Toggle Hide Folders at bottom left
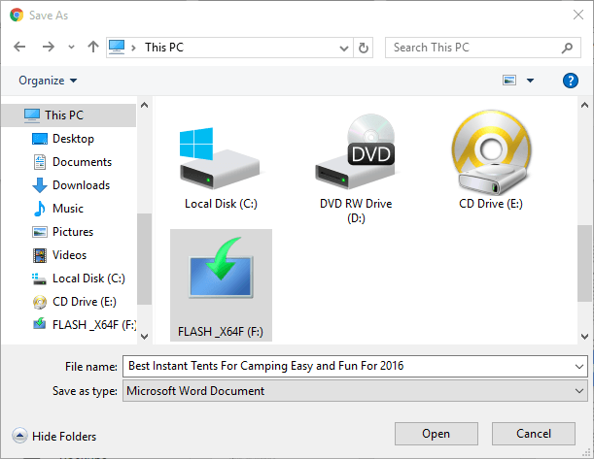Viewport: 594px width, 459px height. click(x=54, y=436)
